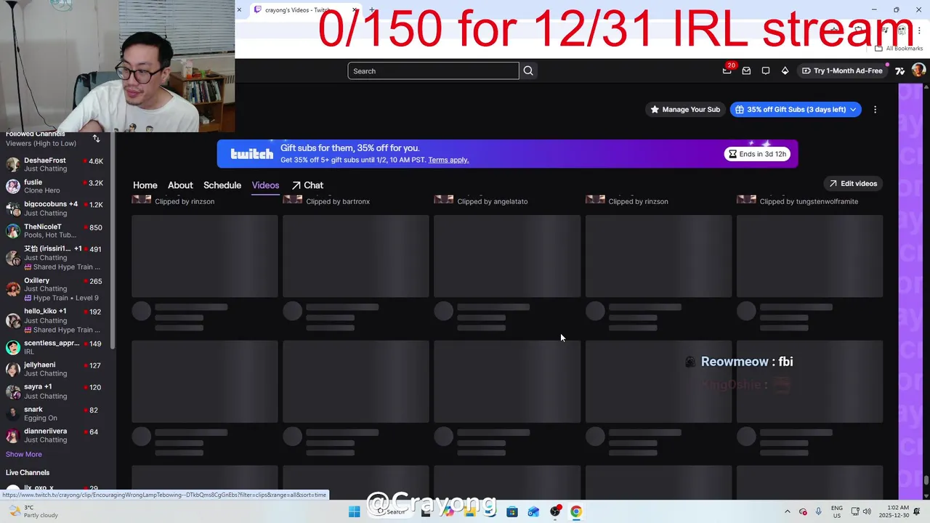Viewport: 930px width, 523px height.
Task: Click Clipped by tungstenwolframite text
Action: coord(809,201)
